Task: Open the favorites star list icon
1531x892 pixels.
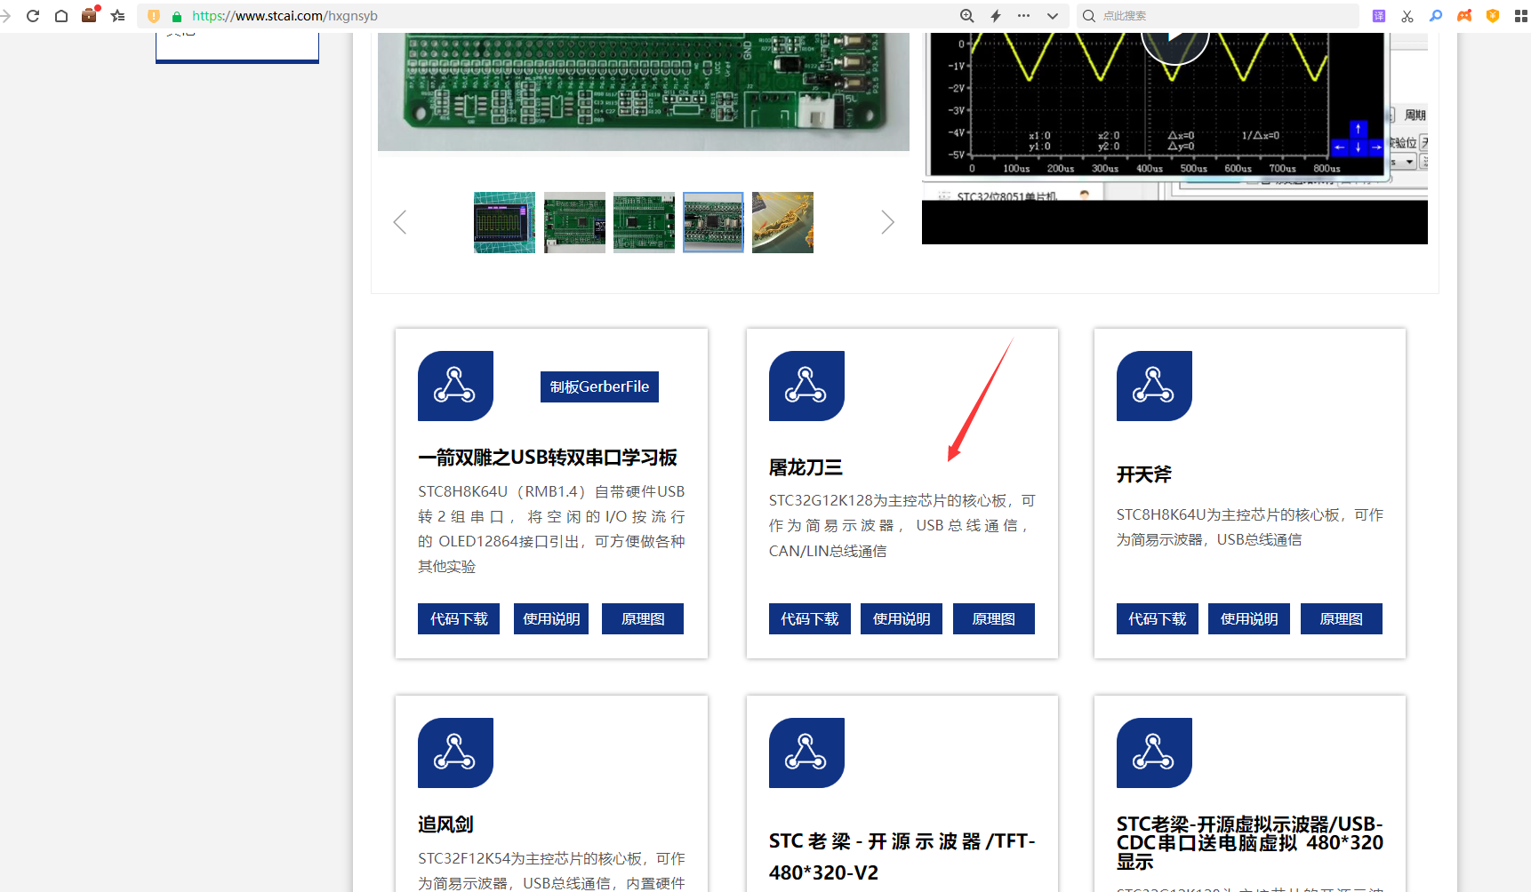Action: point(117,16)
